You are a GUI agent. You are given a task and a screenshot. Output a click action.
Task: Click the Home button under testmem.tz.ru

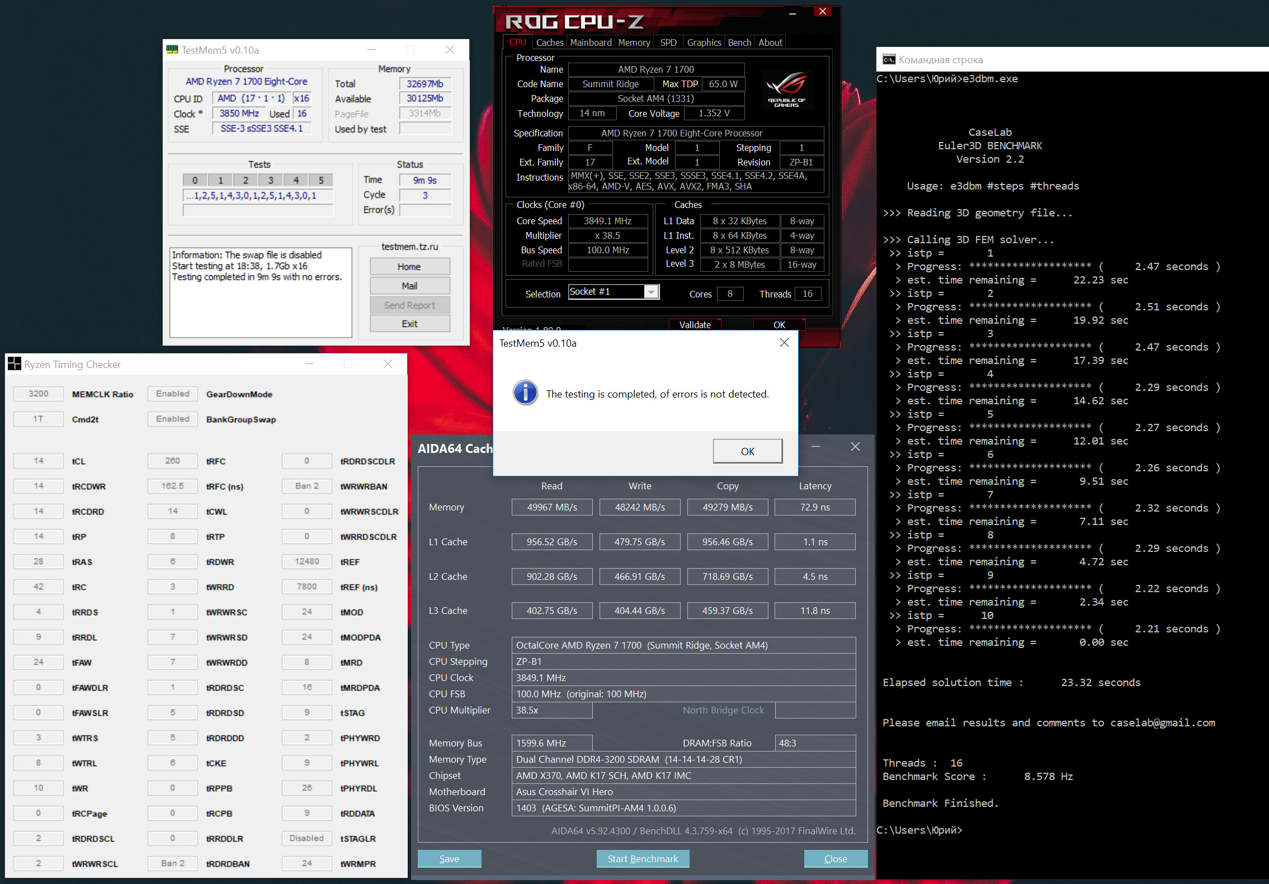coord(409,267)
